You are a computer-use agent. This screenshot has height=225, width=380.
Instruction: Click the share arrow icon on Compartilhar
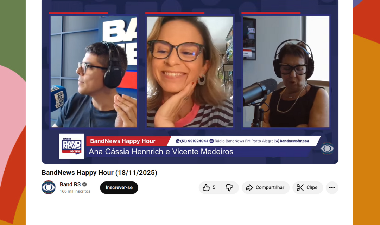tap(249, 187)
